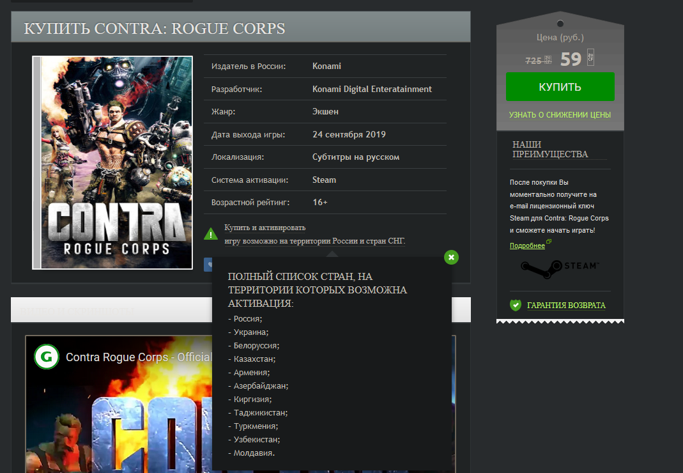Open the activation region notice link
This screenshot has width=683, height=473.
(314, 234)
